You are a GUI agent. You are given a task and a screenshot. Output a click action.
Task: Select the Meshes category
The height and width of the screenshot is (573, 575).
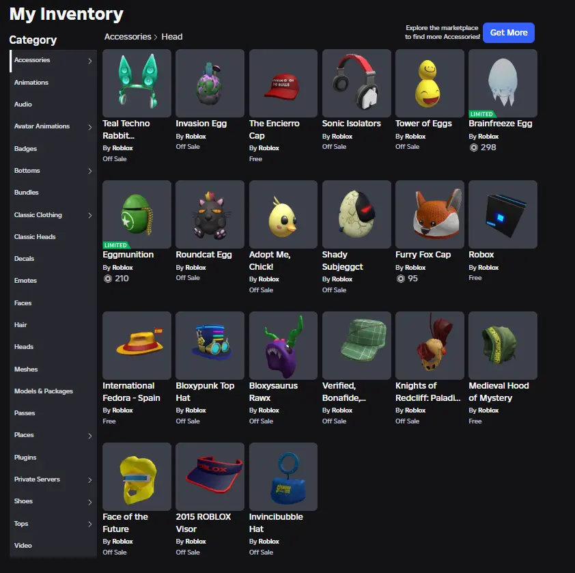tap(53, 369)
